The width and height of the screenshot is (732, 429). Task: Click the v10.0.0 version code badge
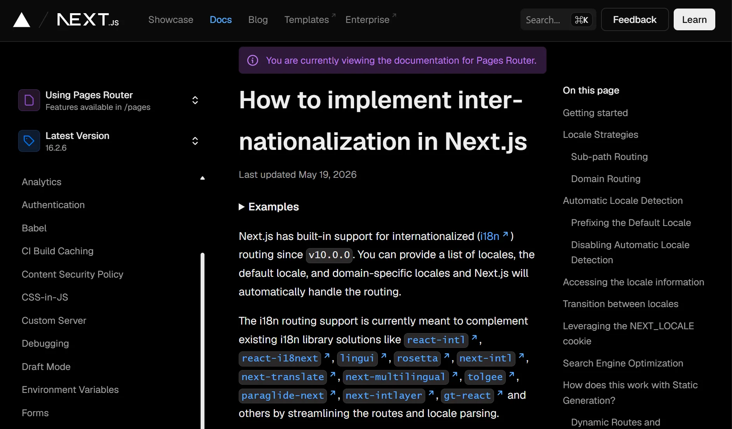(329, 255)
